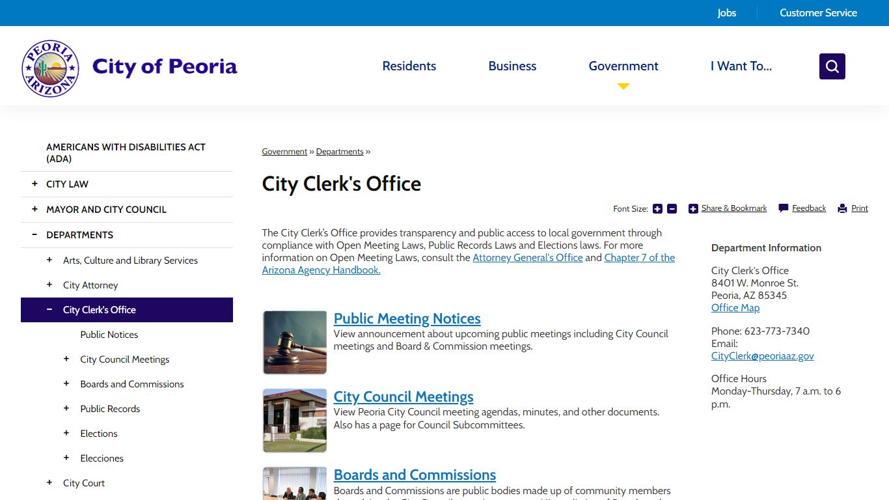
Task: Collapse the Departments section
Action: 34,235
